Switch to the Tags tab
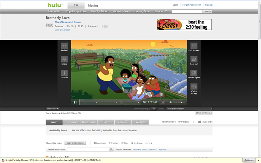This screenshot has width=261, height=163. (106, 122)
